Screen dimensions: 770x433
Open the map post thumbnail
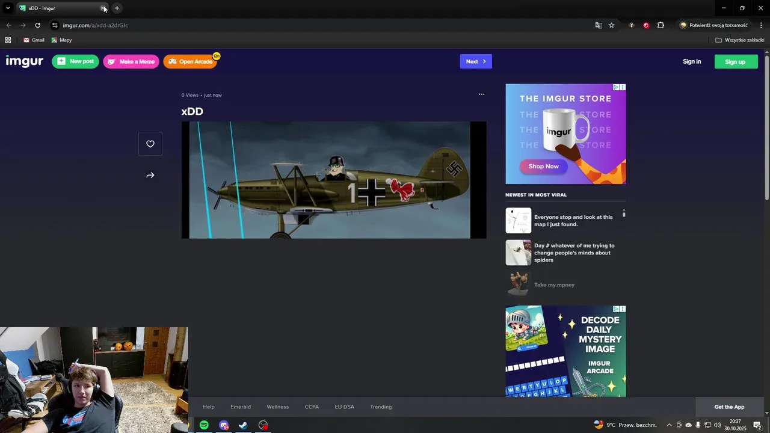coord(518,221)
